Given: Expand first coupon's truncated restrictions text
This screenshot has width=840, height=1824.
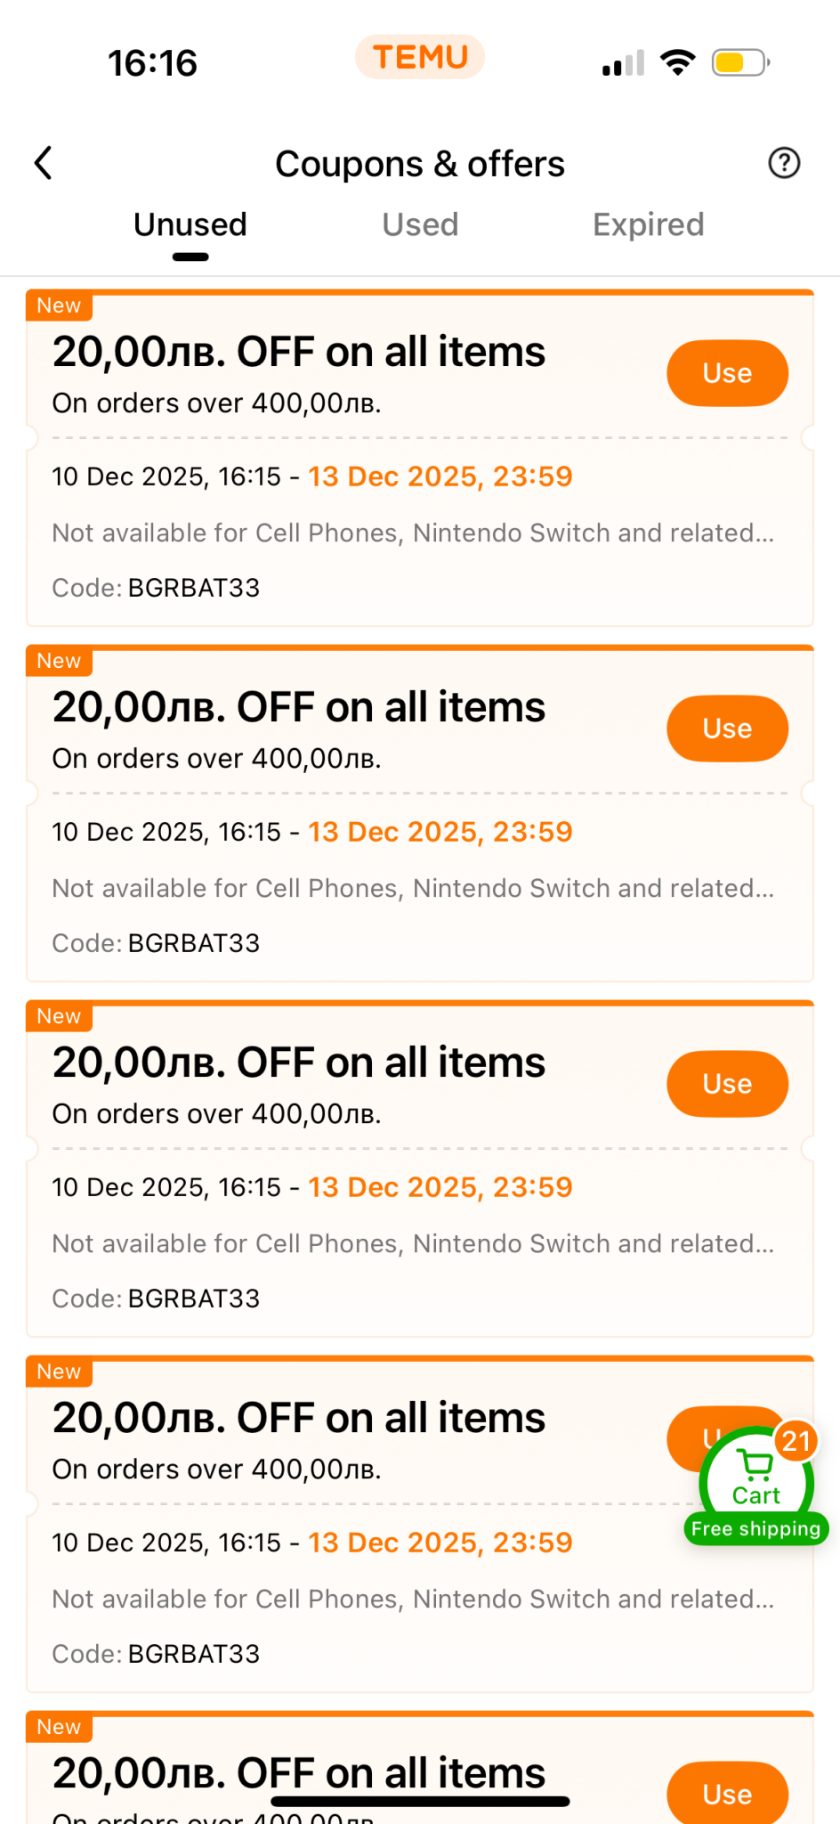Looking at the screenshot, I should [413, 533].
